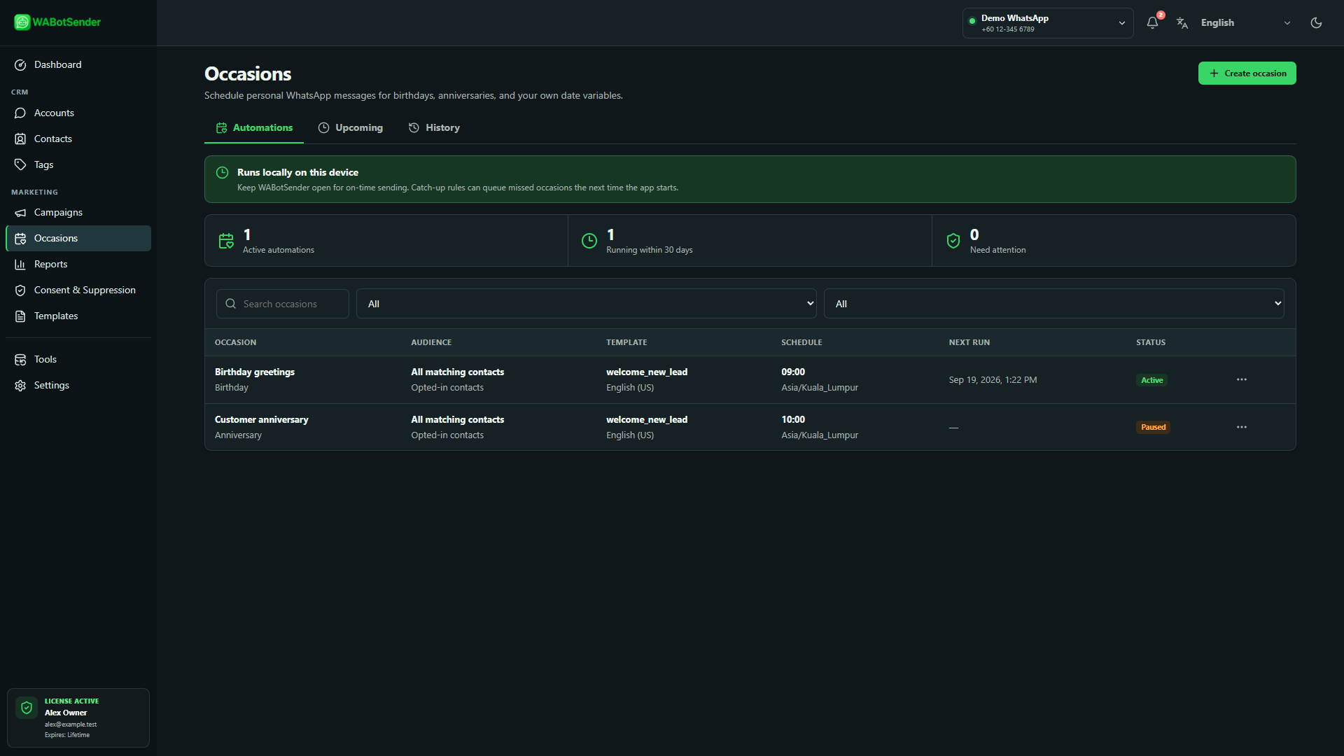Click the OCCASION column header
This screenshot has width=1344, height=756.
tap(235, 342)
